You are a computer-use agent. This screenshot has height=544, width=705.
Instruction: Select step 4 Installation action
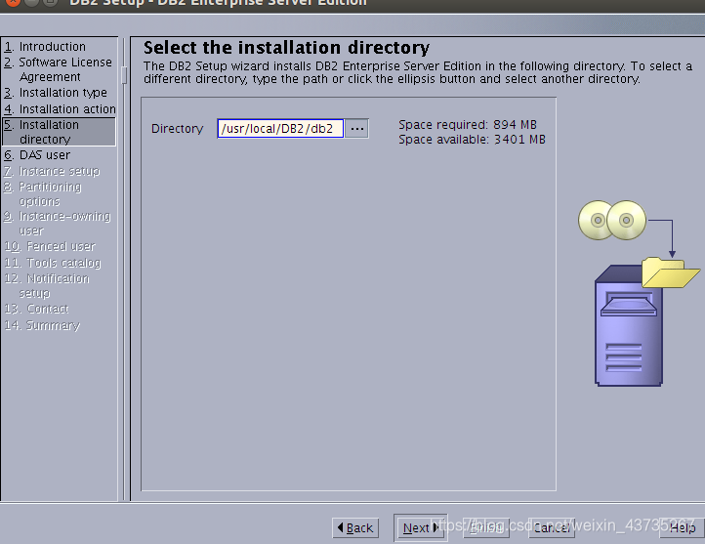click(x=60, y=108)
